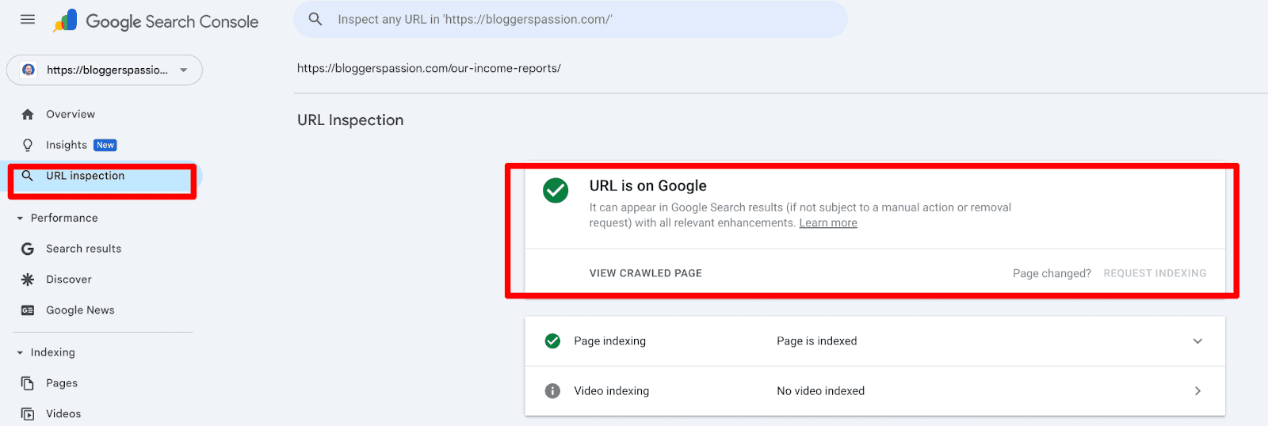Click the Discover asterisk icon
This screenshot has width=1268, height=426.
click(28, 280)
